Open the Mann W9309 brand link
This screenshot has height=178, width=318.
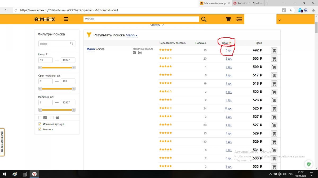coord(91,49)
